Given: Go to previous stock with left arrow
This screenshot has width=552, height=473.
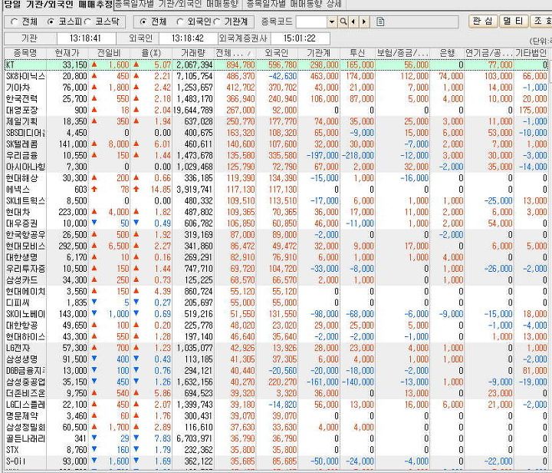Looking at the screenshot, I should [353, 21].
